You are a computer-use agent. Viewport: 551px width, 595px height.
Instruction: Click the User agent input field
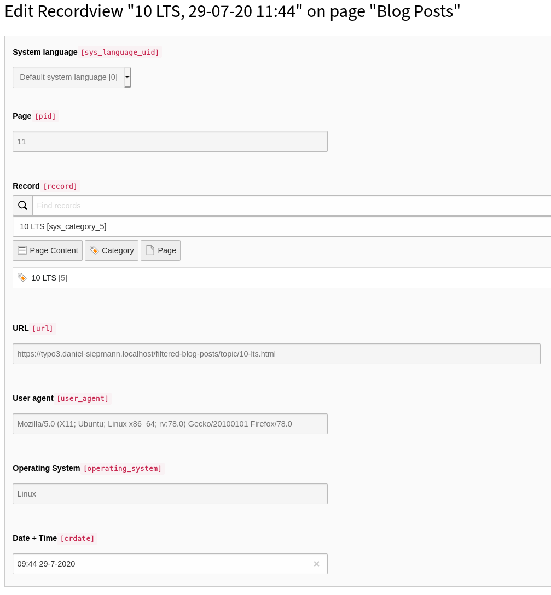coord(170,424)
